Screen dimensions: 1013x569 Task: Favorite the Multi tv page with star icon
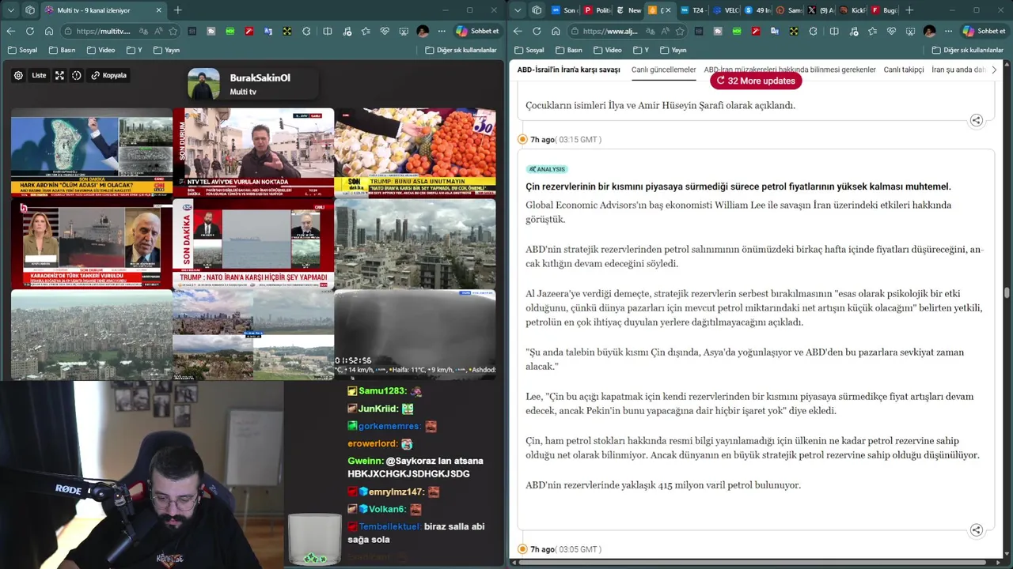pyautogui.click(x=173, y=31)
